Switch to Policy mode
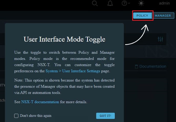The height and width of the screenshot is (122, 176). coord(142,16)
